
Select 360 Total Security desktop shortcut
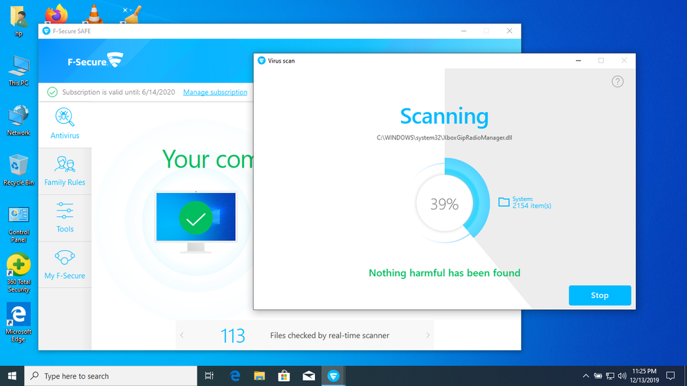click(x=19, y=273)
